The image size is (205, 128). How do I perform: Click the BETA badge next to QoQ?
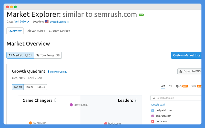click(x=185, y=86)
